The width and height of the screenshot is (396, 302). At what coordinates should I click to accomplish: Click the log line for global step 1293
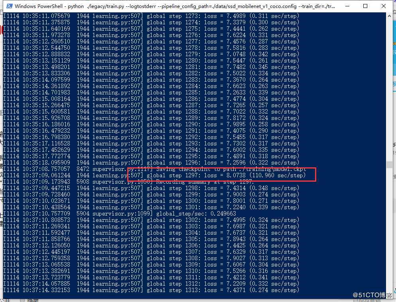click(151, 143)
